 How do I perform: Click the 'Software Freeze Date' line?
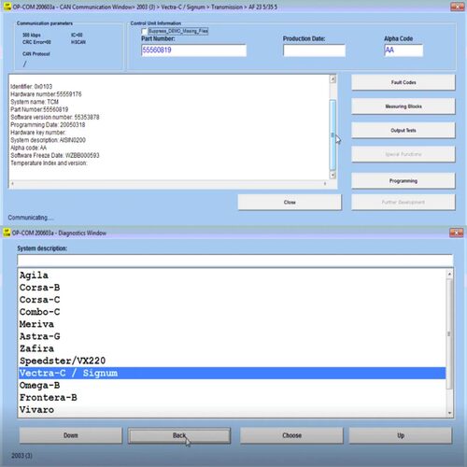click(55, 155)
